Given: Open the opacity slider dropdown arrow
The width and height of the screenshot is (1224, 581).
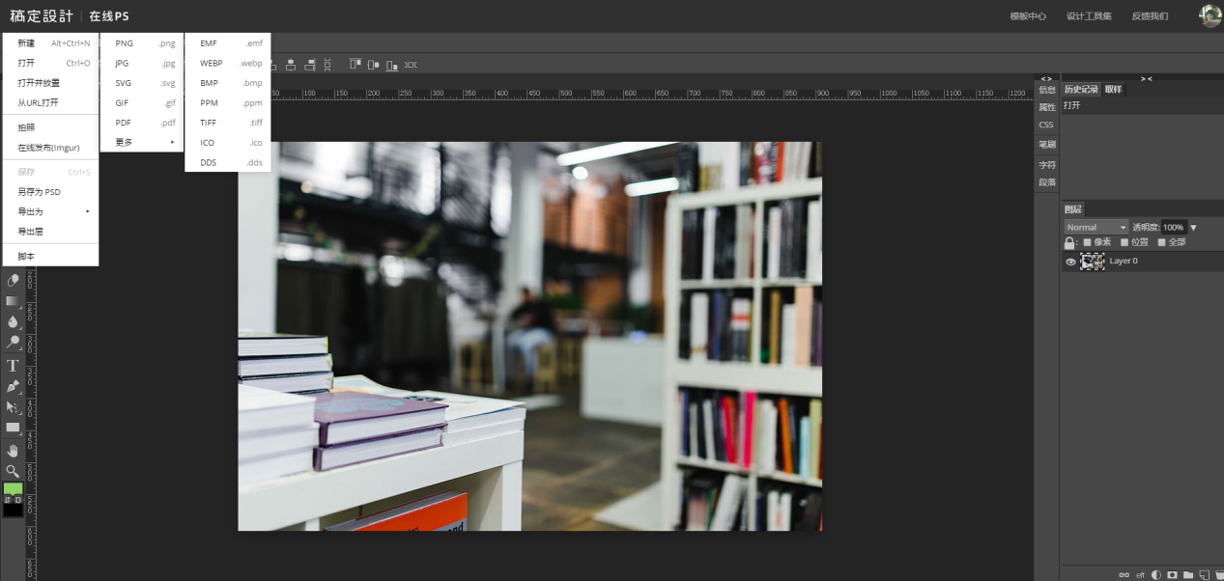Looking at the screenshot, I should (x=1194, y=227).
